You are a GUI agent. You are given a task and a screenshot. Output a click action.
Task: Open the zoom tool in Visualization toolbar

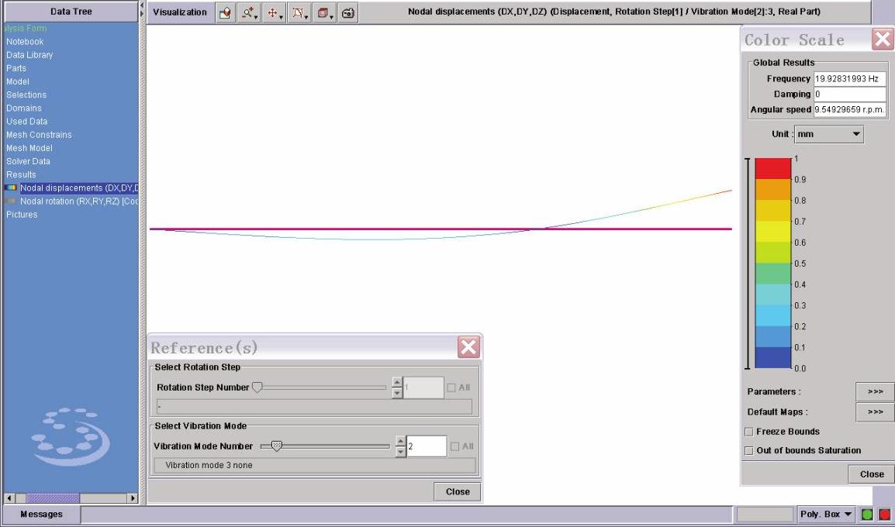point(250,12)
